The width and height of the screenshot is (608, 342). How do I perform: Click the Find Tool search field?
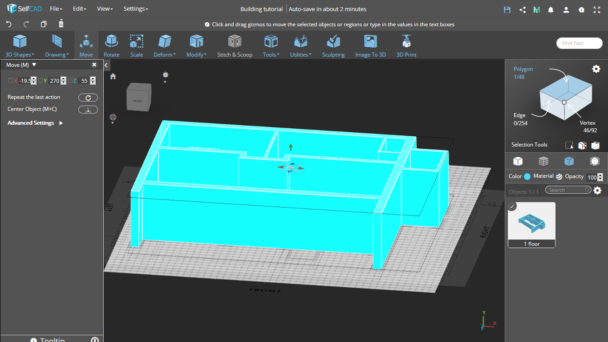tap(579, 43)
